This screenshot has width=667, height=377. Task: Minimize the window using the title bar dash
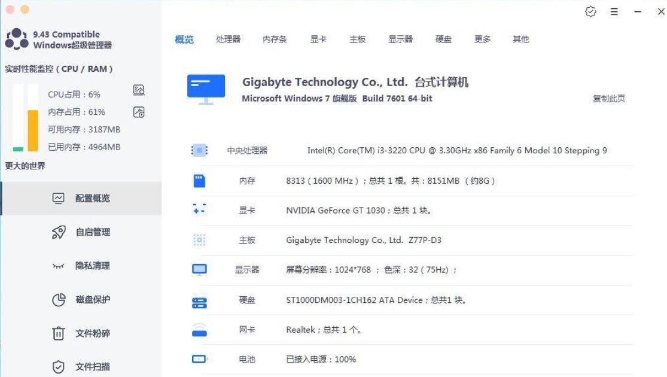(x=637, y=11)
